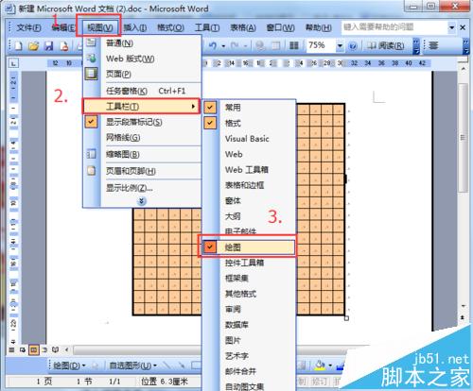Open the 表格(A) menu
The image size is (473, 391).
[243, 27]
